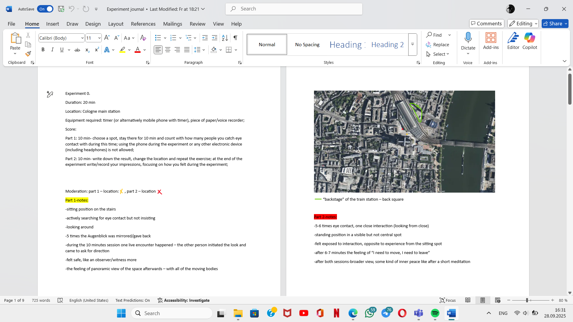
Task: Open the Layout tab
Action: click(x=115, y=24)
